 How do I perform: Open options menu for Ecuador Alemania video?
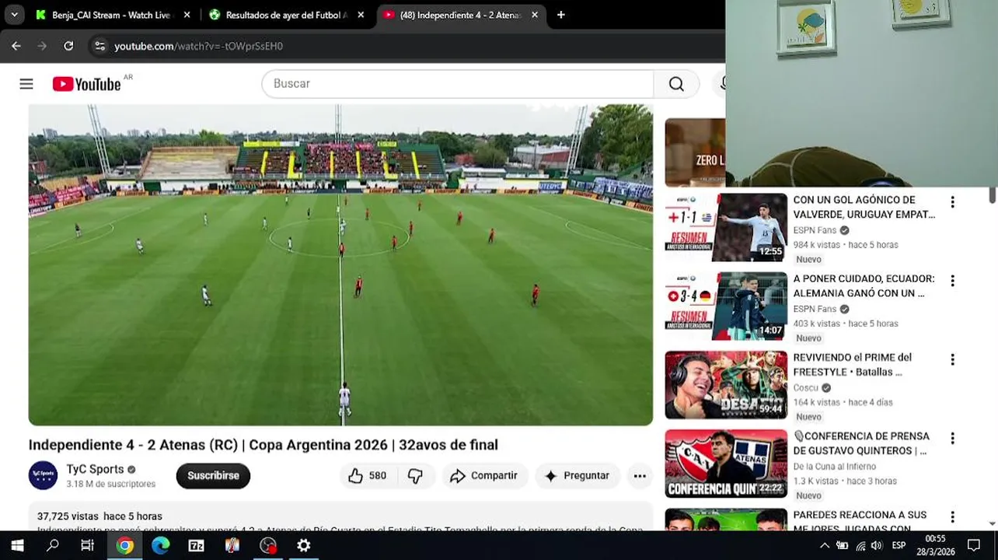tap(952, 281)
